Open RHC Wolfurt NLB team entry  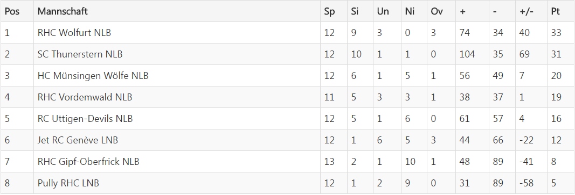point(74,33)
